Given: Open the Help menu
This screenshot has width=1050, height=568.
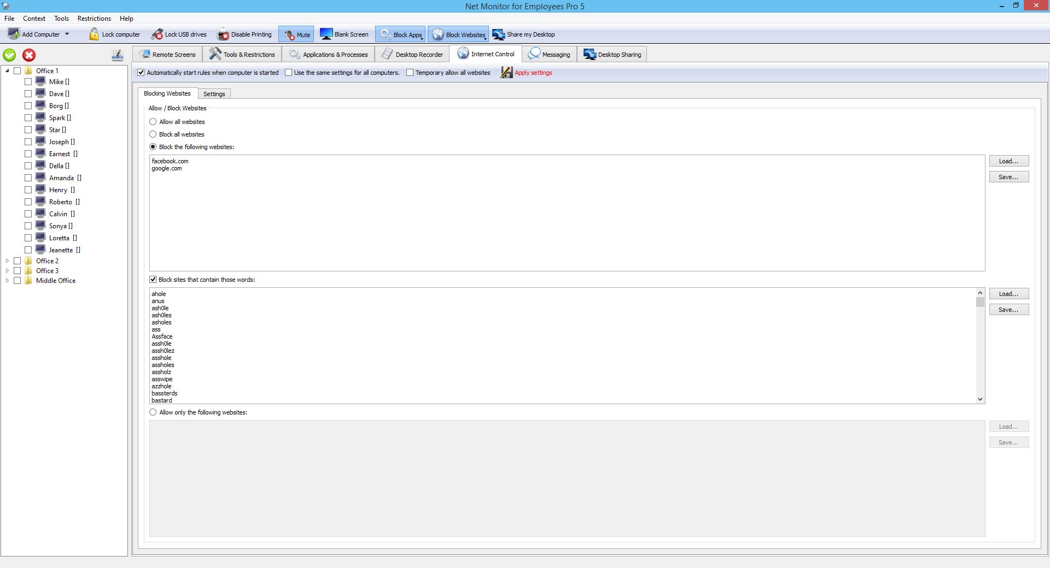Looking at the screenshot, I should coord(126,18).
